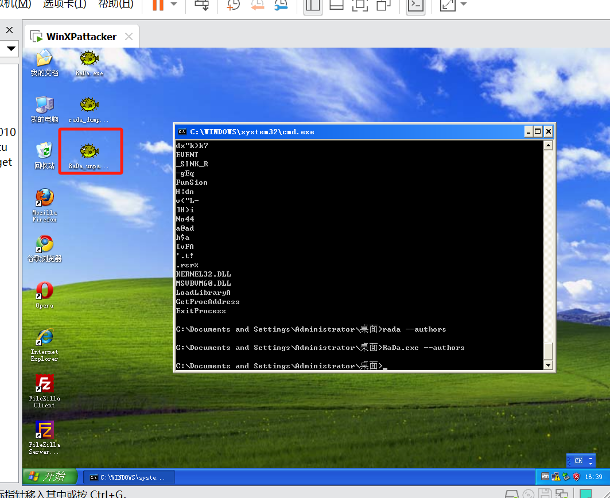
Task: Toggle the show library sidebar icon
Action: 313,5
